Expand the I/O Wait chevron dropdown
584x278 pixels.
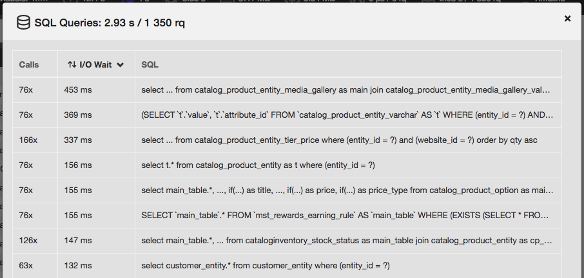[120, 64]
